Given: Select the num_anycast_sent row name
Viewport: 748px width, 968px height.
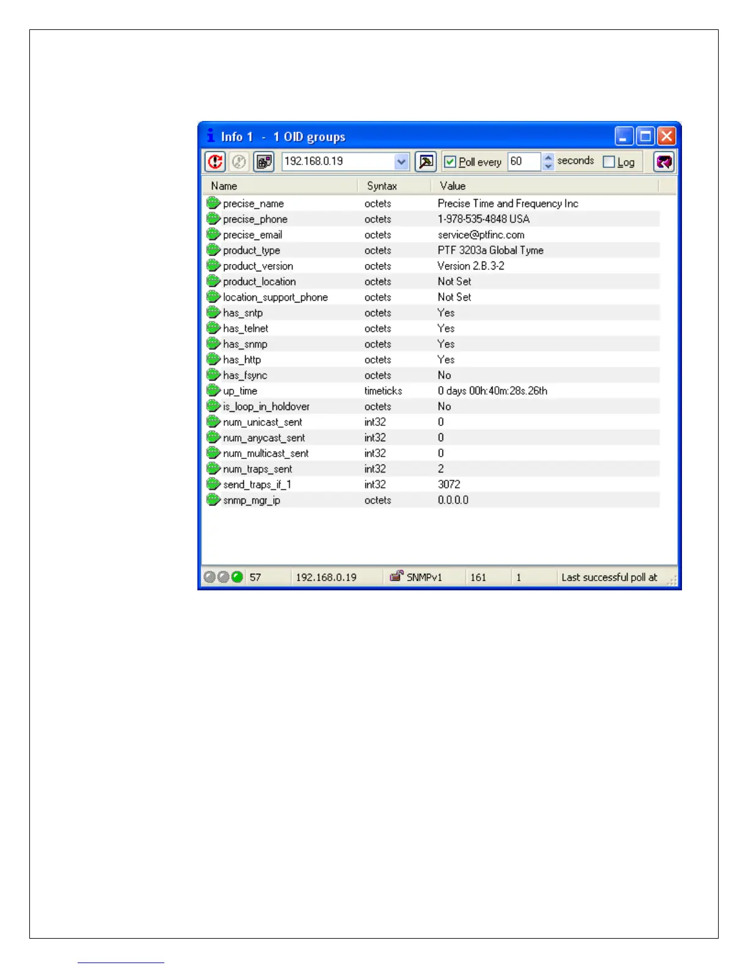Looking at the screenshot, I should pyautogui.click(x=264, y=438).
